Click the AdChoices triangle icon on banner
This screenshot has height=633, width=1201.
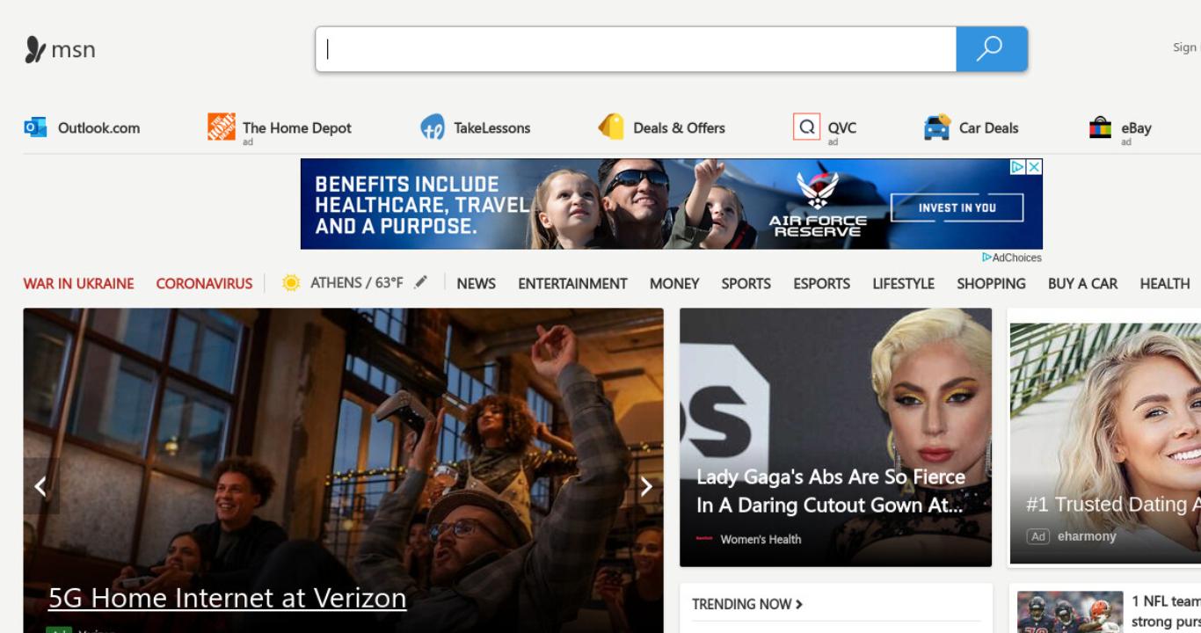[1017, 167]
